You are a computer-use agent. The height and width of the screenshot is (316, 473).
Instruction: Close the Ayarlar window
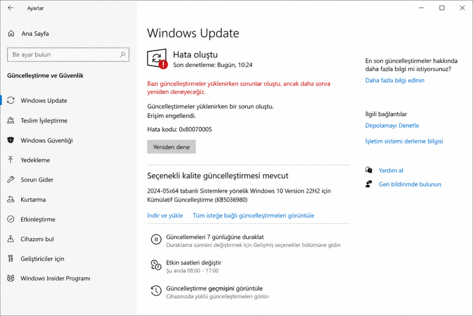[x=462, y=8]
